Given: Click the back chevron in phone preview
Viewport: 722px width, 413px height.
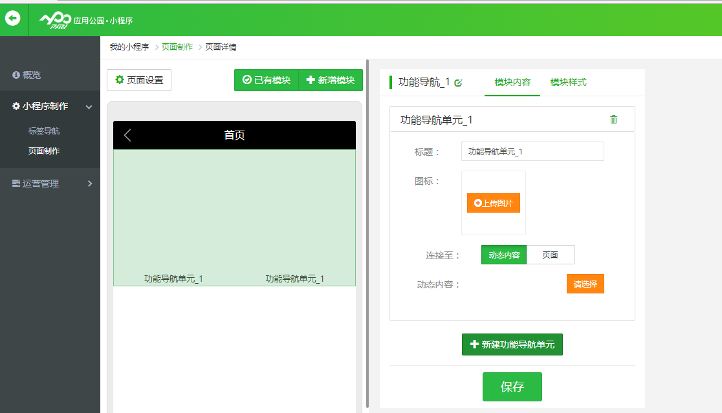Looking at the screenshot, I should pyautogui.click(x=127, y=135).
